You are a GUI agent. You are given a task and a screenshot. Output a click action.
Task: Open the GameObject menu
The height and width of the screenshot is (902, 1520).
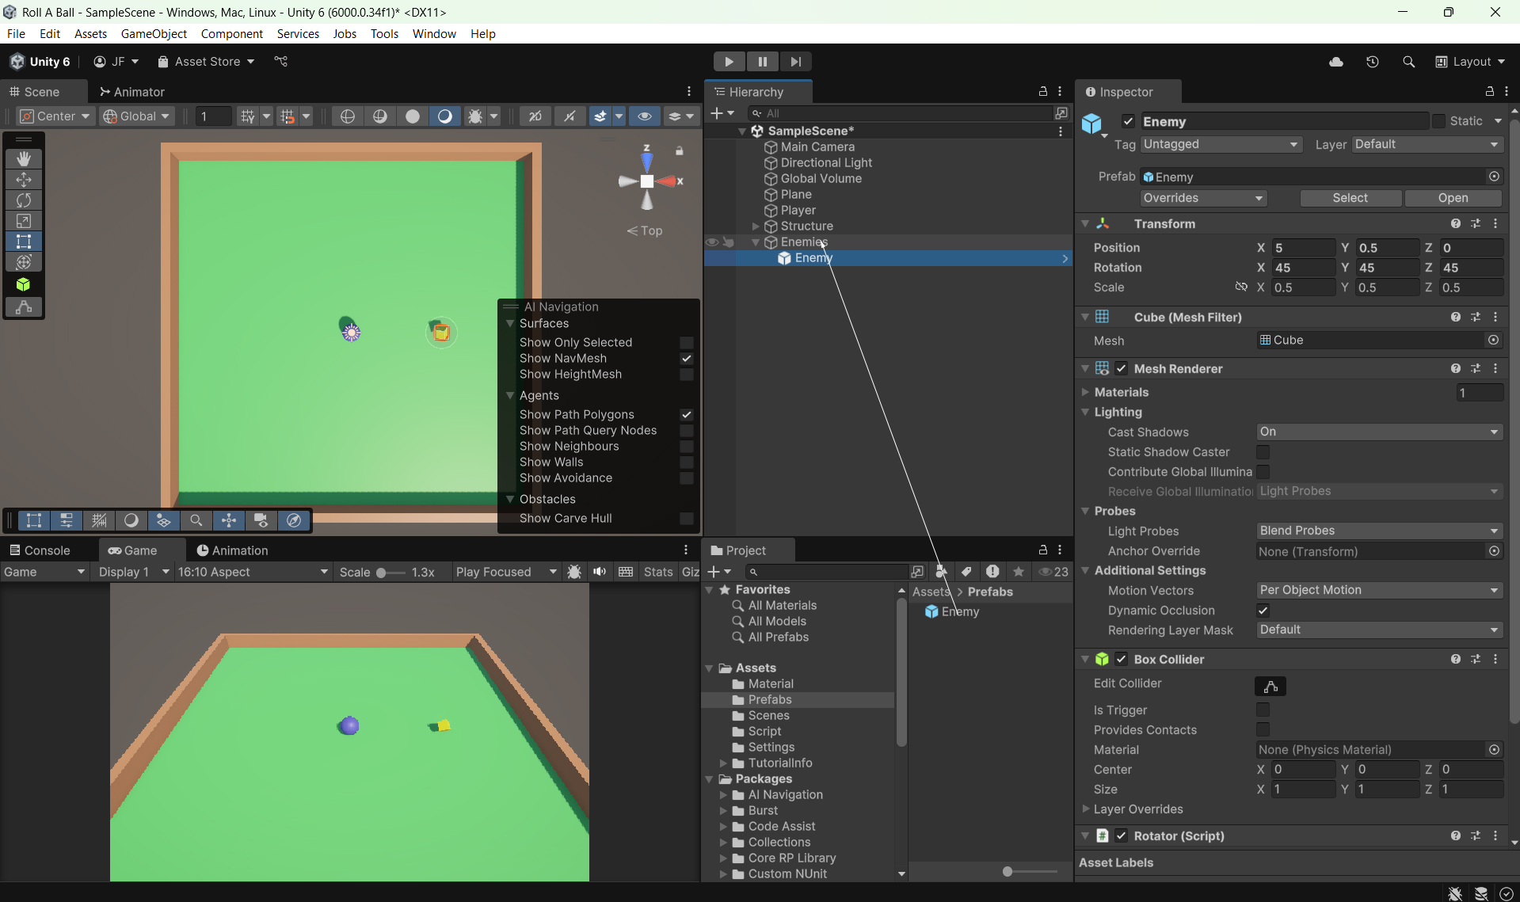point(154,34)
